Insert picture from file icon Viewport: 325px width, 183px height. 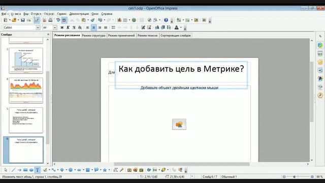click(136, 170)
